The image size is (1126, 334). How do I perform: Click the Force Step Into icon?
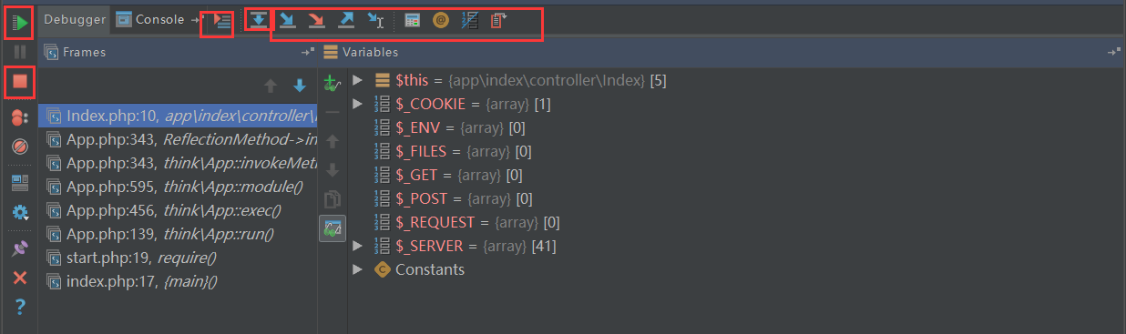click(x=316, y=20)
